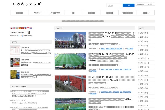The height and width of the screenshot is (110, 165).
Task: Click the Indonesia flag icon
Action: point(28,28)
